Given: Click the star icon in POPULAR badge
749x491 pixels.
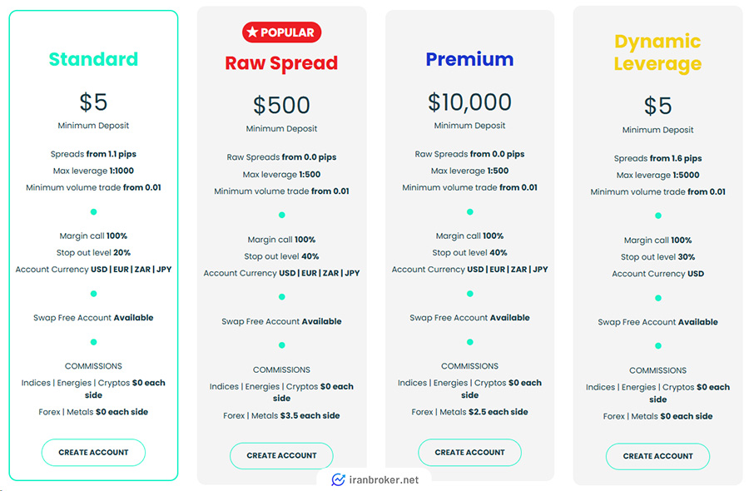Looking at the screenshot, I should (253, 32).
